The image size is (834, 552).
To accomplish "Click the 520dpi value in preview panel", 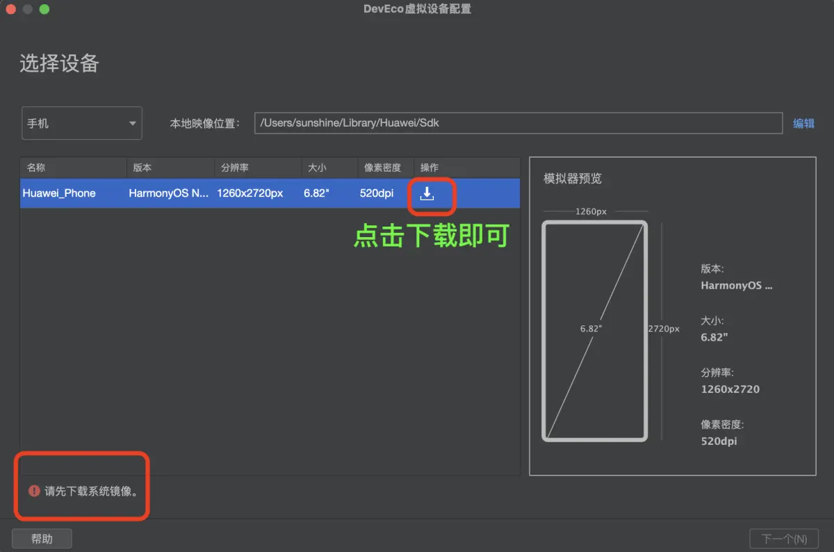I will [x=719, y=441].
